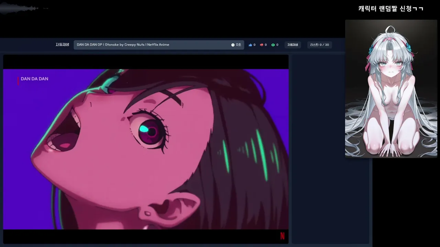Click the green eye viewers icon
The image size is (440, 247).
[x=273, y=45]
